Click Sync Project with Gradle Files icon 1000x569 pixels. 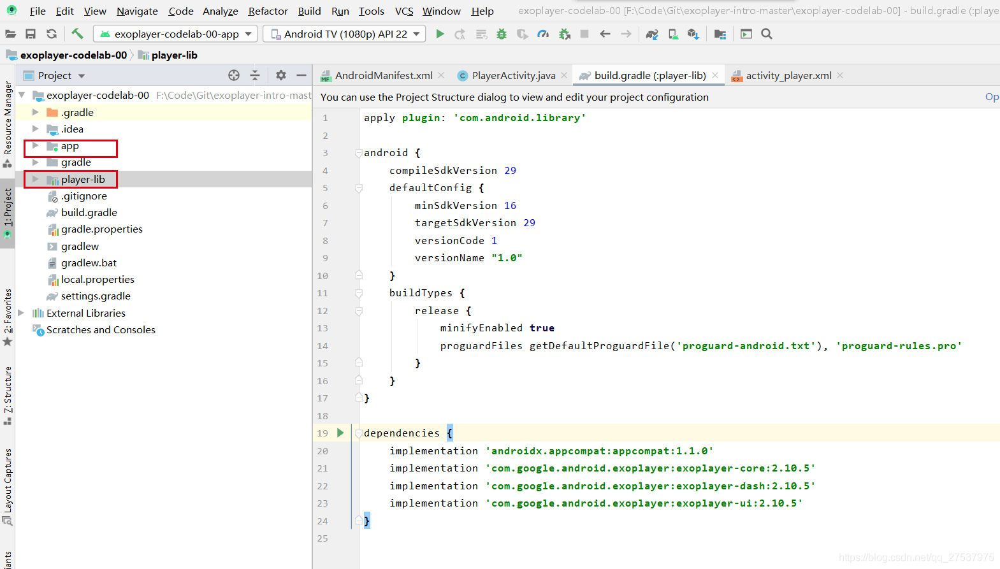point(652,34)
